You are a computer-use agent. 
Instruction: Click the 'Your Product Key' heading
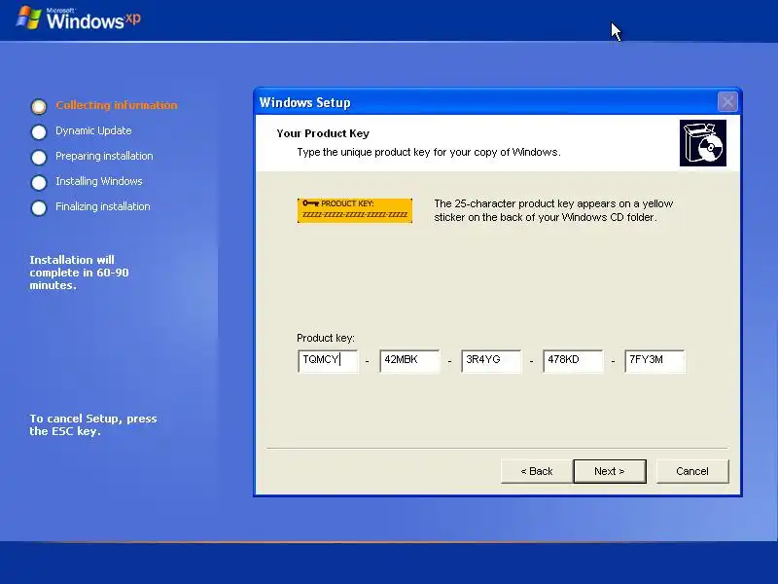323,133
